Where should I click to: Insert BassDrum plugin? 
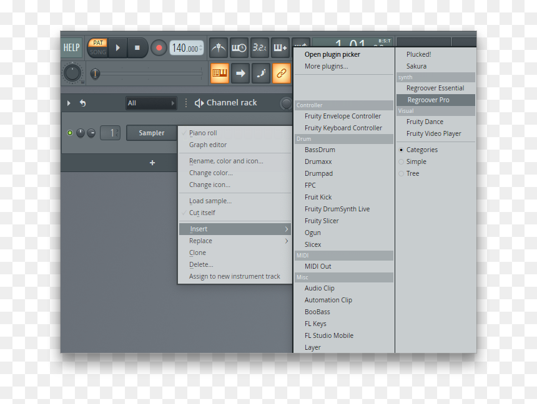click(x=344, y=150)
